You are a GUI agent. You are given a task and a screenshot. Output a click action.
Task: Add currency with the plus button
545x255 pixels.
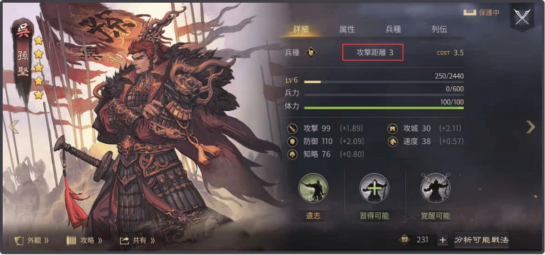pos(443,240)
